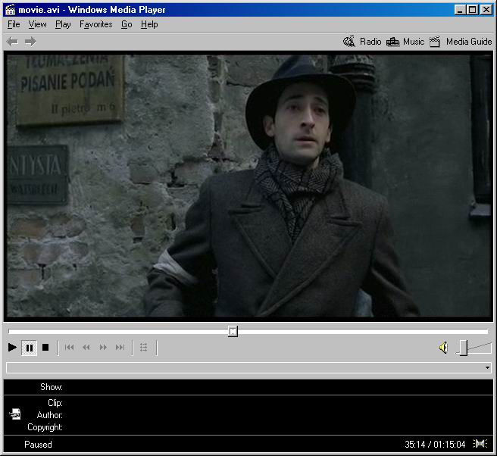This screenshot has height=456, width=497.
Task: Click the Play button
Action: (12, 348)
